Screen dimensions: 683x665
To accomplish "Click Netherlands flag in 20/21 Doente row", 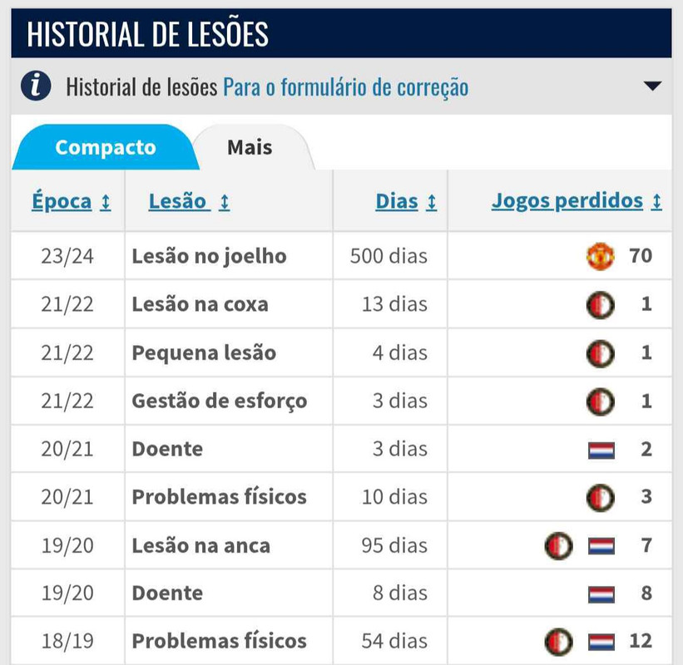I will (x=601, y=450).
